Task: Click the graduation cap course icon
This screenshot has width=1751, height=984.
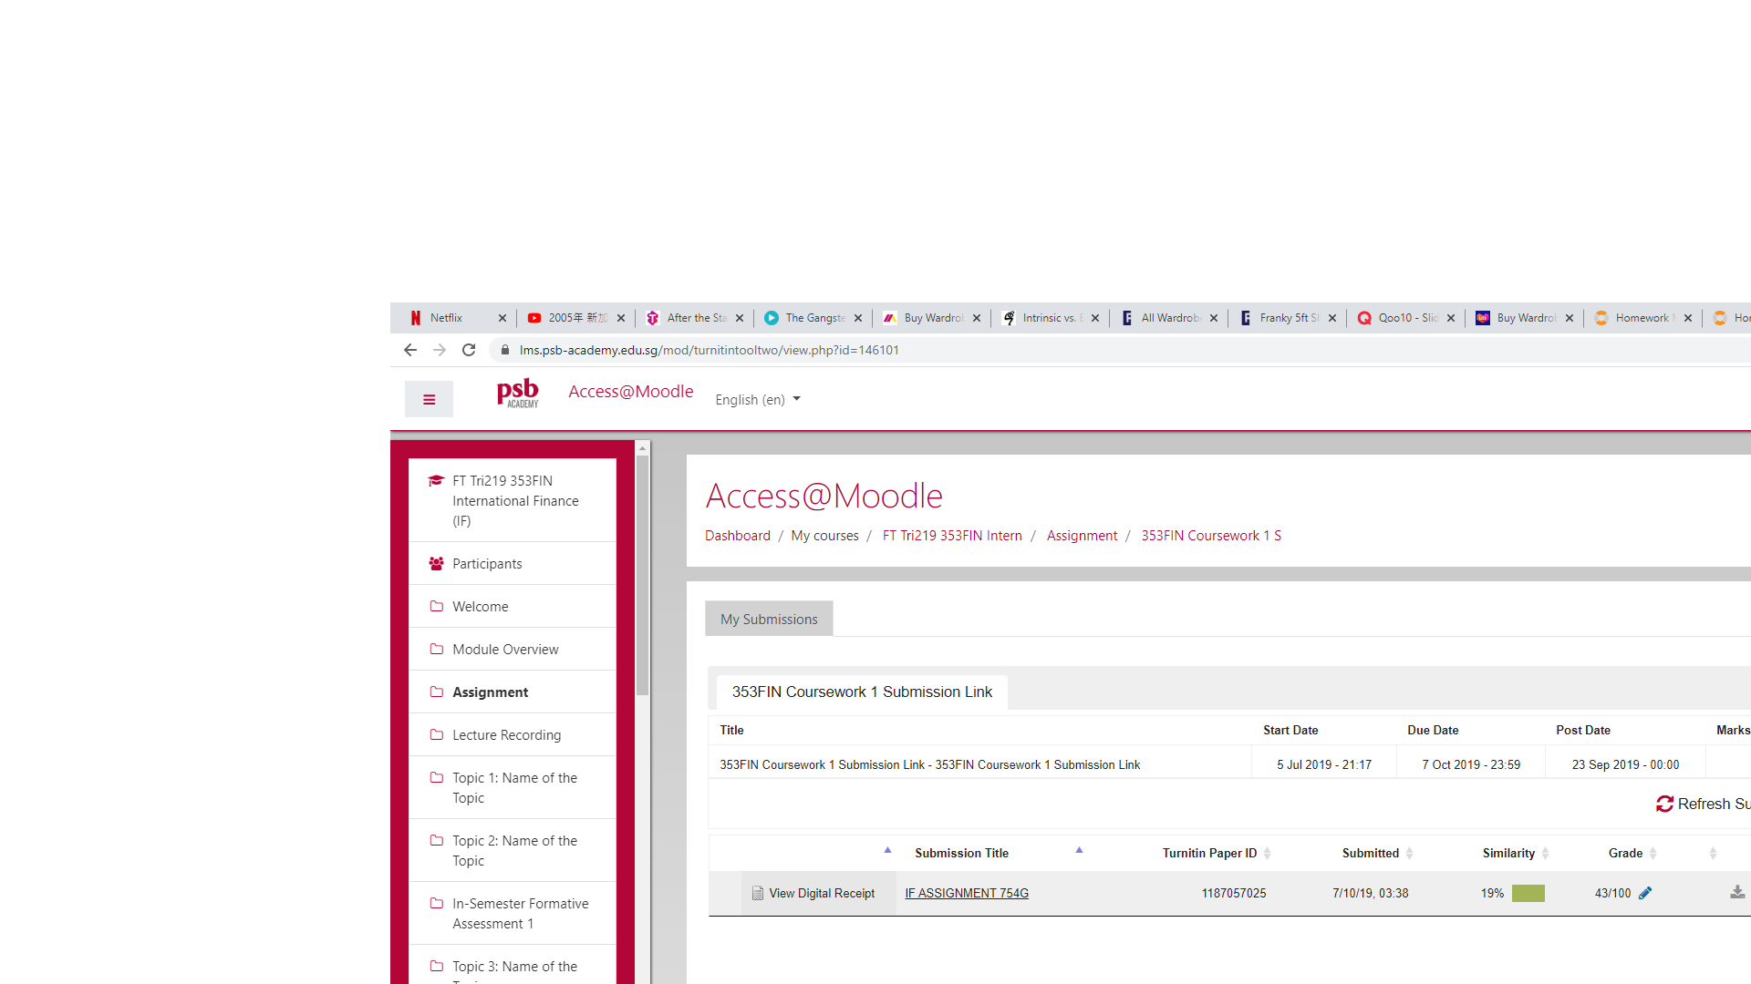Action: (x=436, y=480)
